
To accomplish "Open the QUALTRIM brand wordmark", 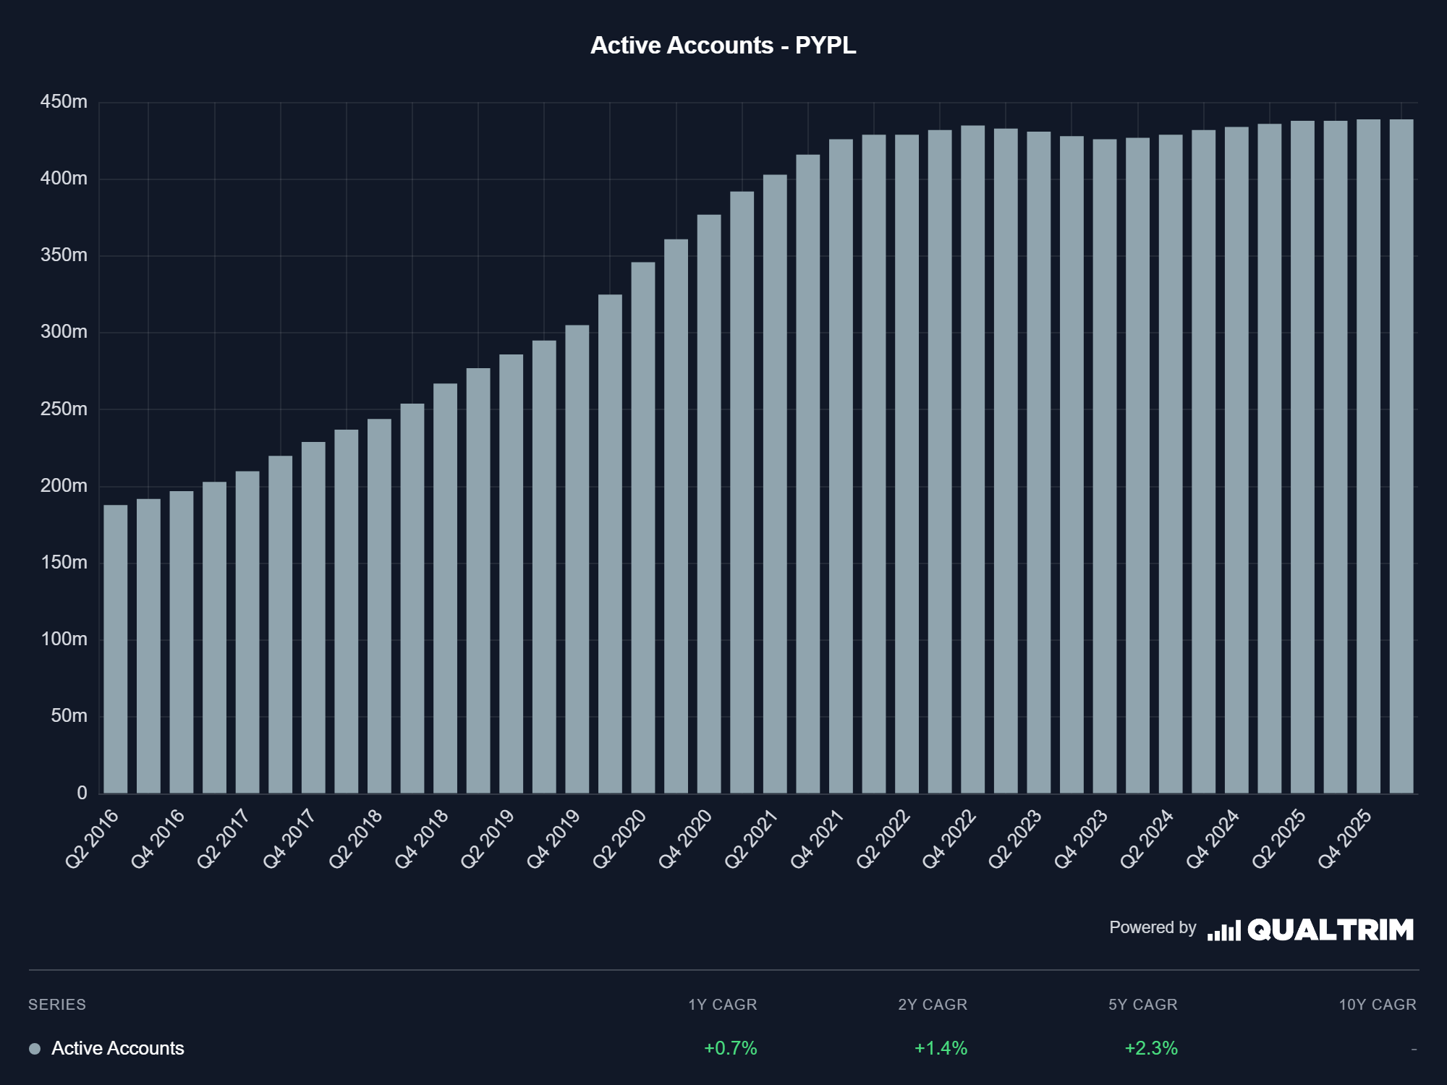I will [1331, 930].
